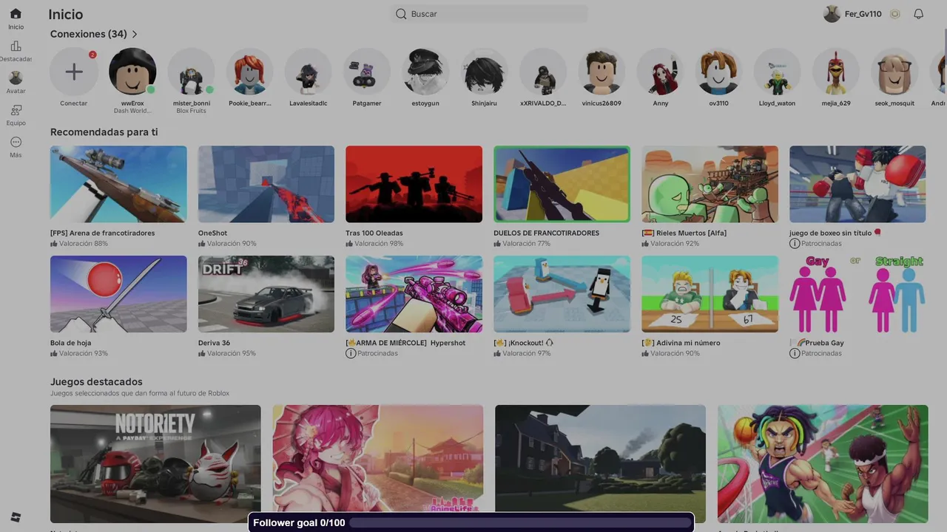This screenshot has height=532, width=947.
Task: Open Rieles Muertos [Alfa] thumbnail
Action: [710, 184]
